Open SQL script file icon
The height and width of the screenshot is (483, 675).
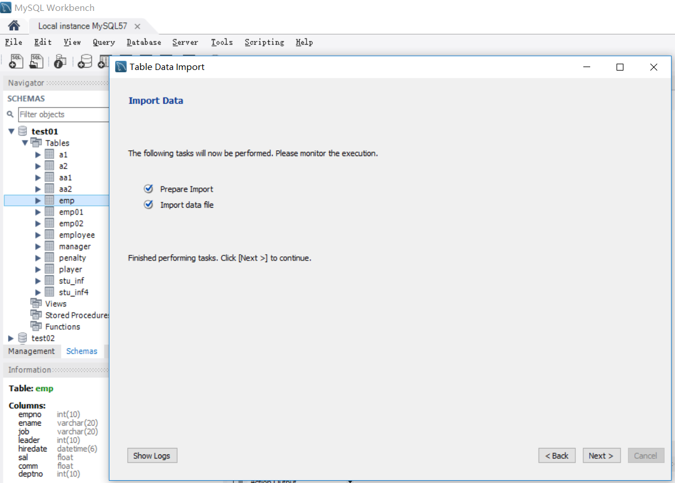tap(36, 61)
